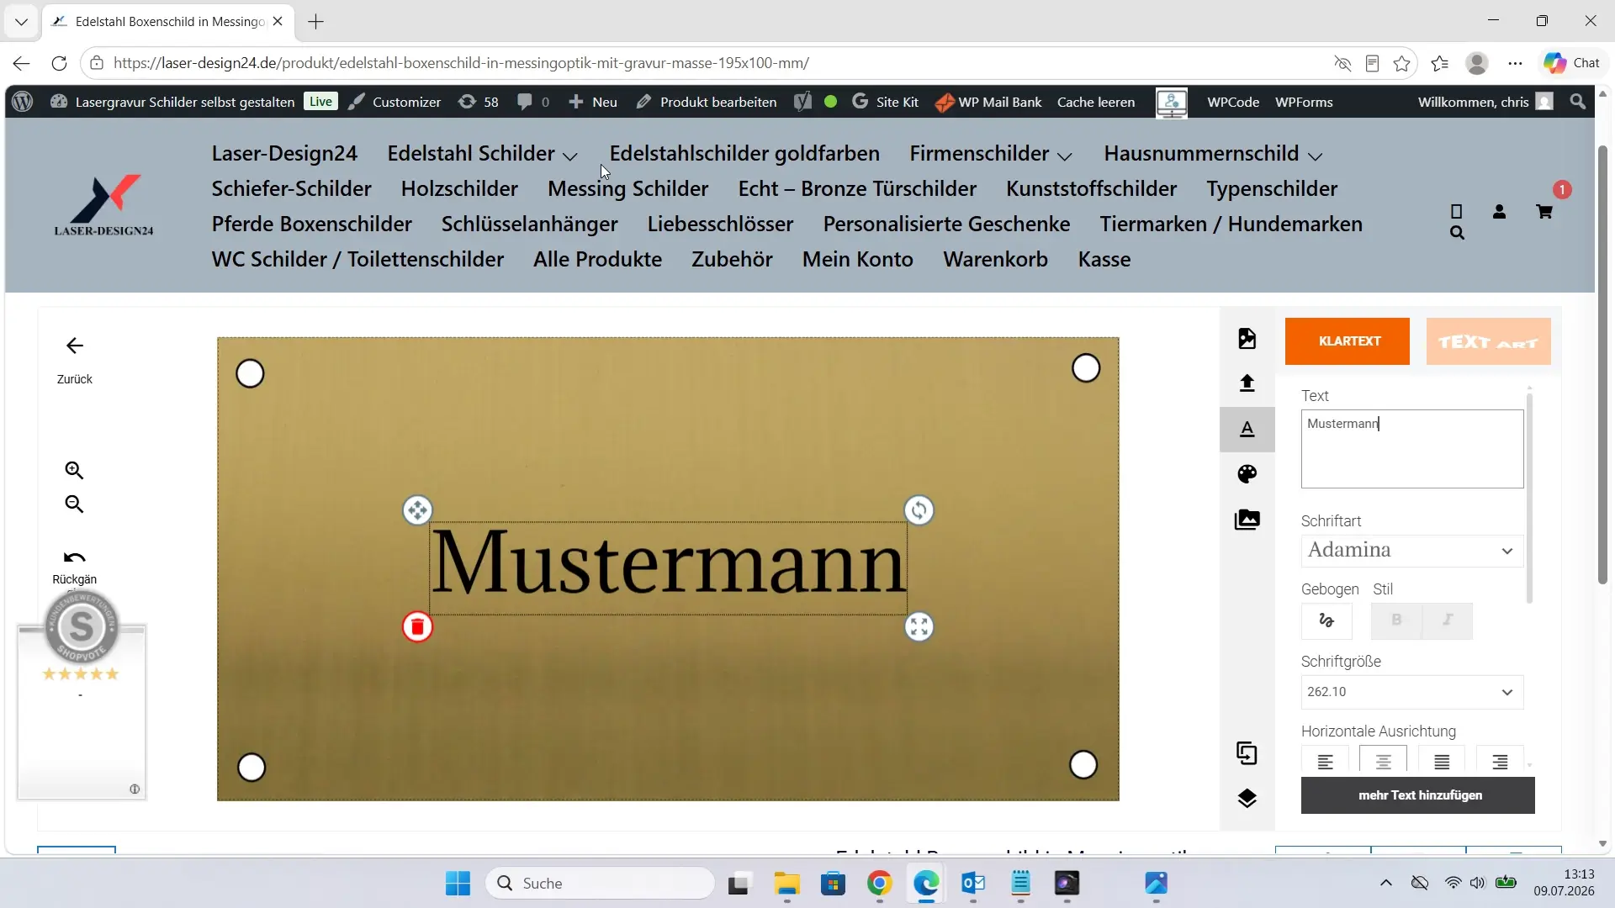Open the color palette tool
The image size is (1615, 908).
pyautogui.click(x=1247, y=474)
